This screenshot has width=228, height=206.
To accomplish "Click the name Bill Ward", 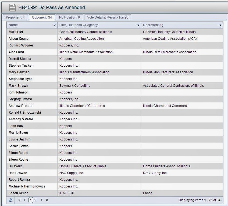I will click(15, 166).
